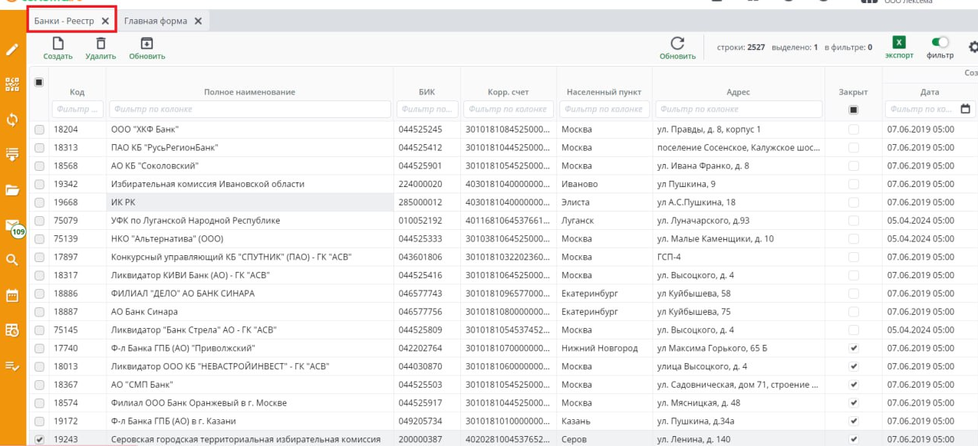Open the folder icon in left sidebar

[12, 189]
